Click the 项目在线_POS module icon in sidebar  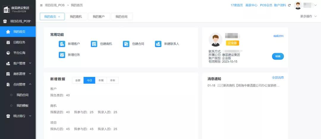(x=5, y=21)
